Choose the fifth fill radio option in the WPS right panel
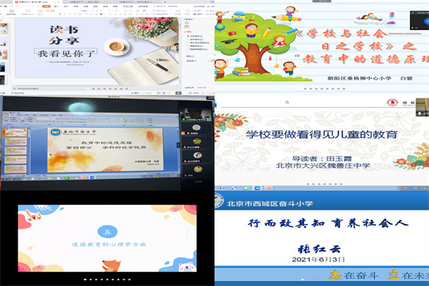 [187, 49]
